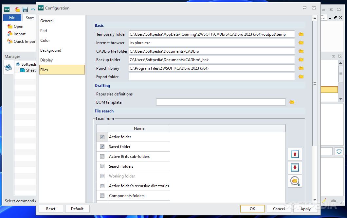Image resolution: width=347 pixels, height=218 pixels.
Task: Click the undo arrow in main toolbar
Action: click(x=33, y=9)
